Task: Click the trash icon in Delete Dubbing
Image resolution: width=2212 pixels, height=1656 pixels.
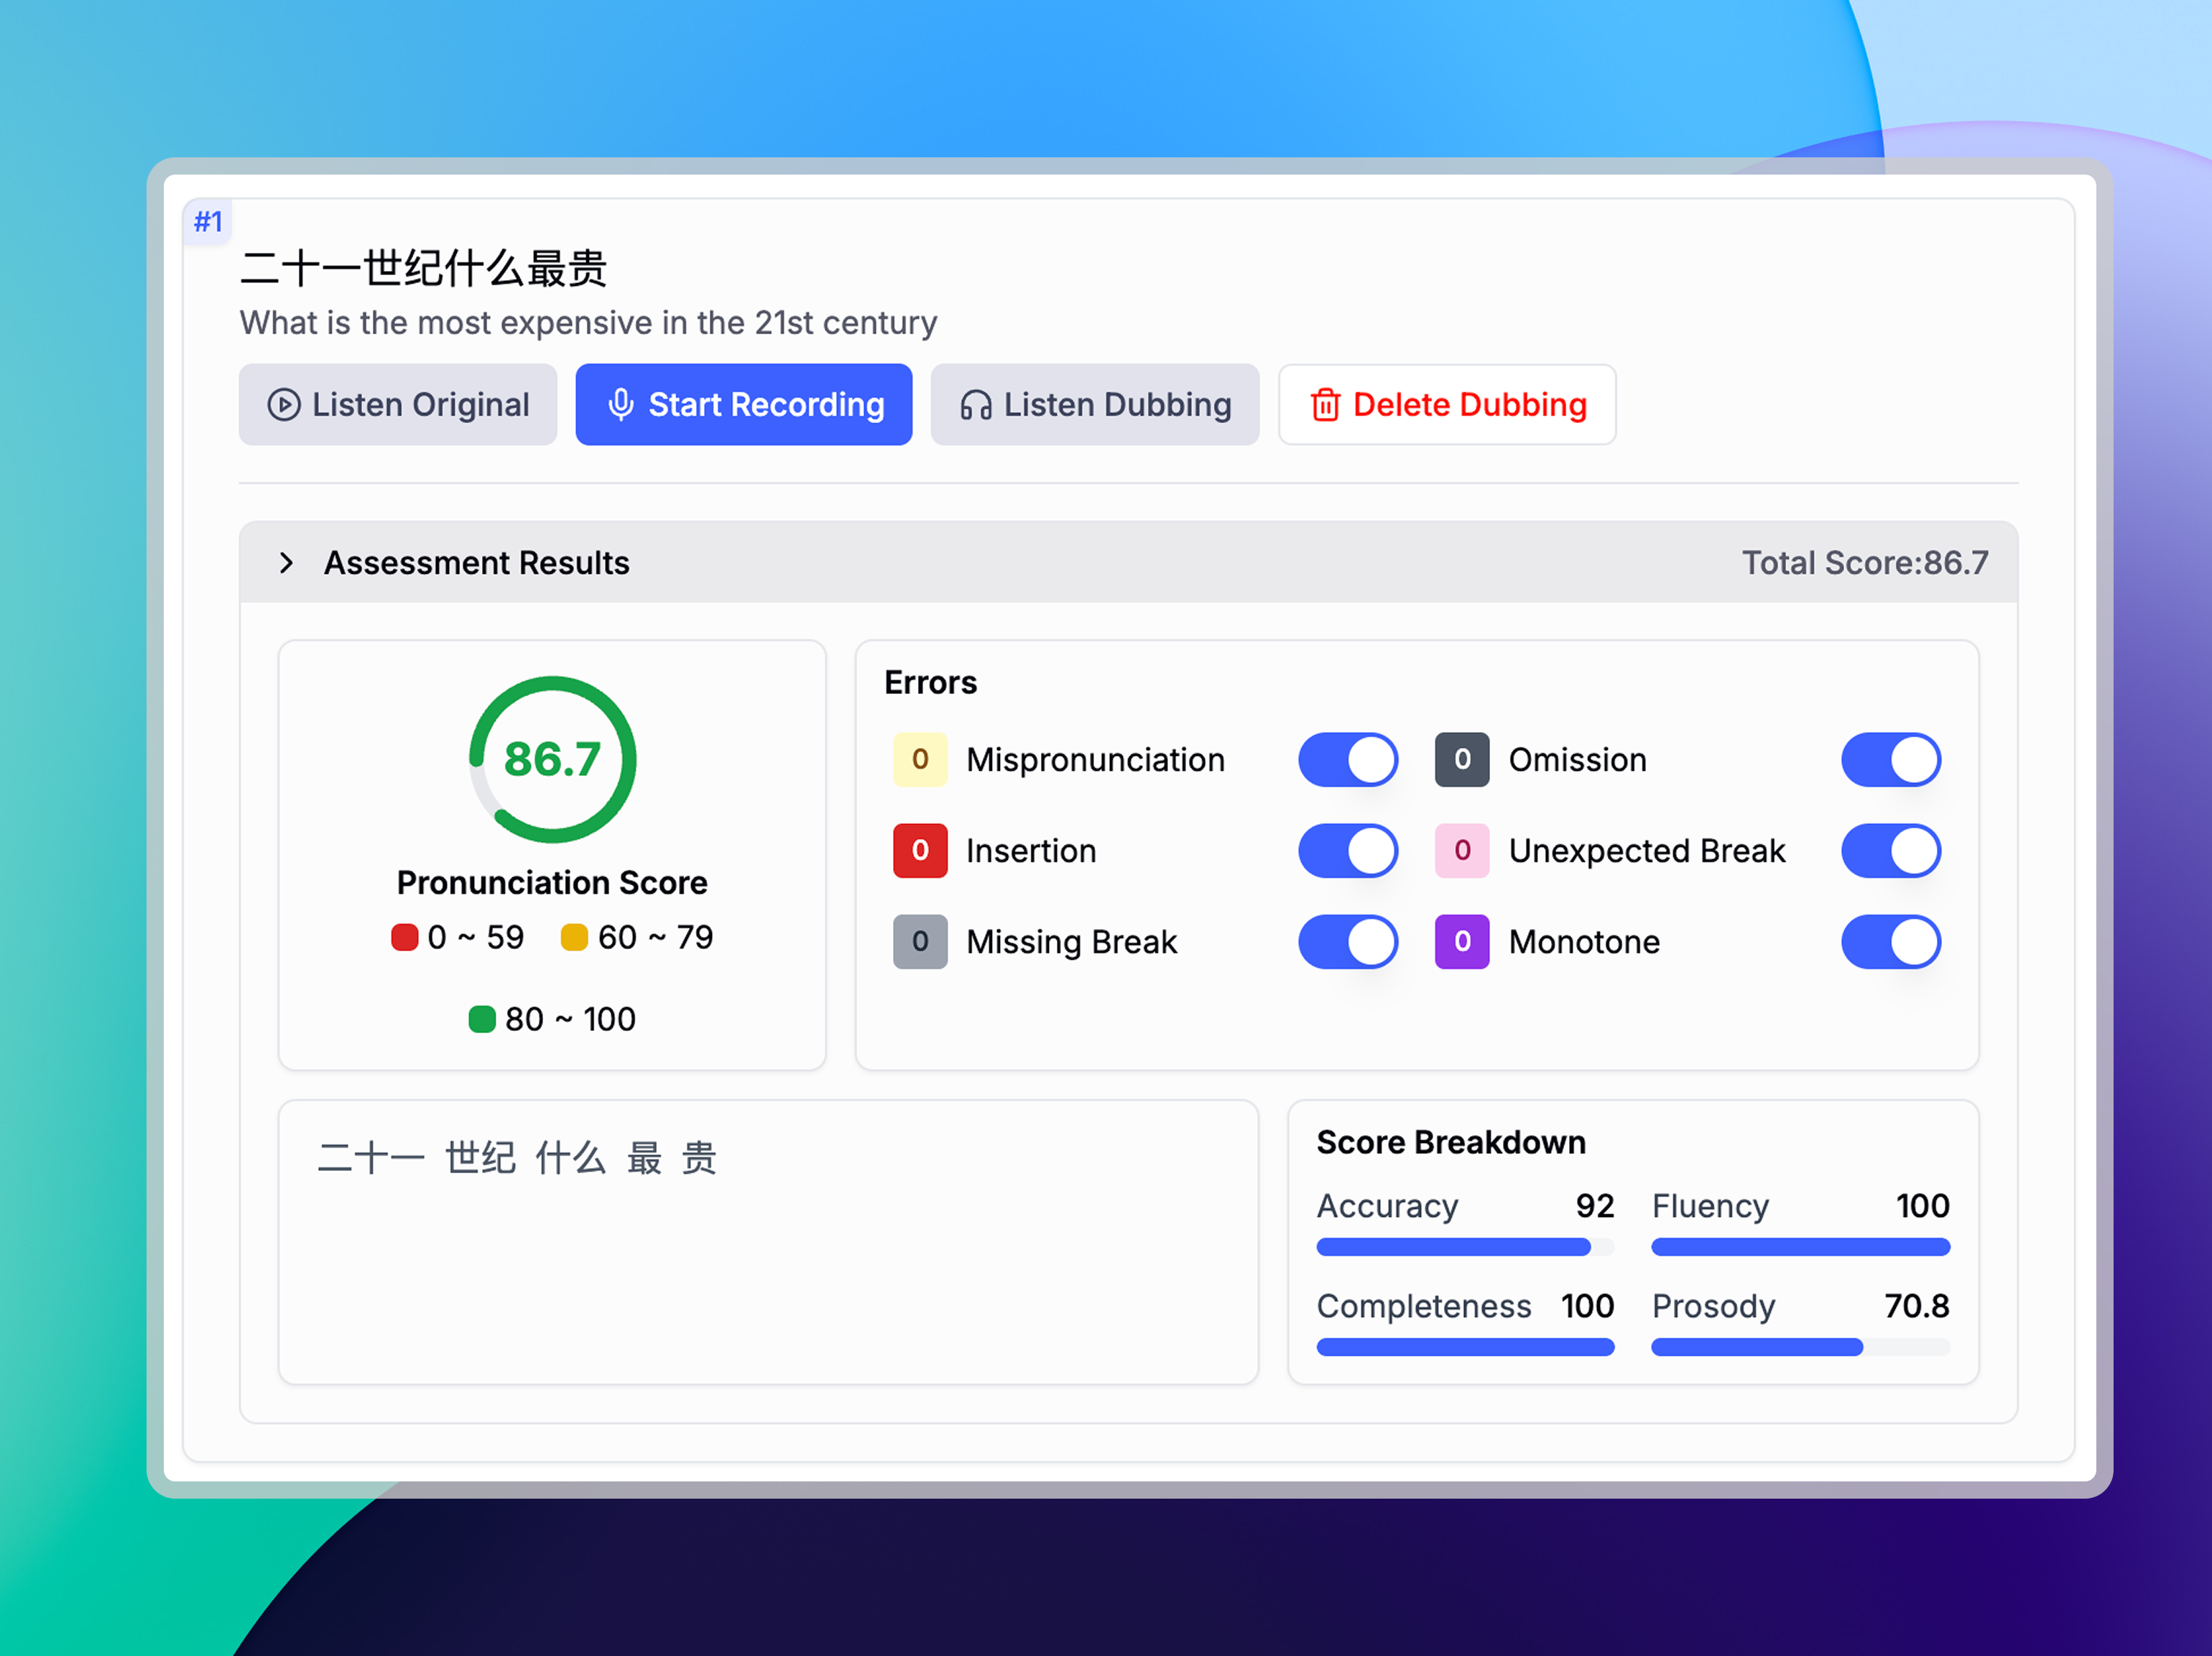Action: (1325, 404)
